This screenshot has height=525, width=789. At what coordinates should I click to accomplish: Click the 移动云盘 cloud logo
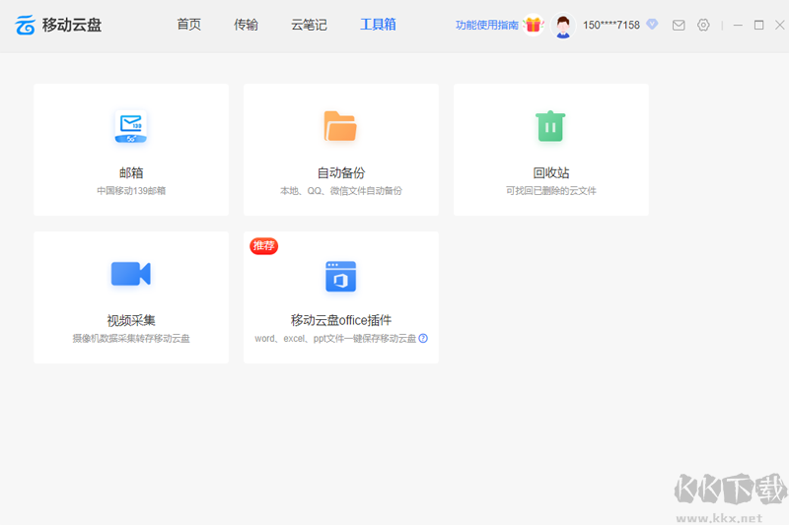(26, 25)
